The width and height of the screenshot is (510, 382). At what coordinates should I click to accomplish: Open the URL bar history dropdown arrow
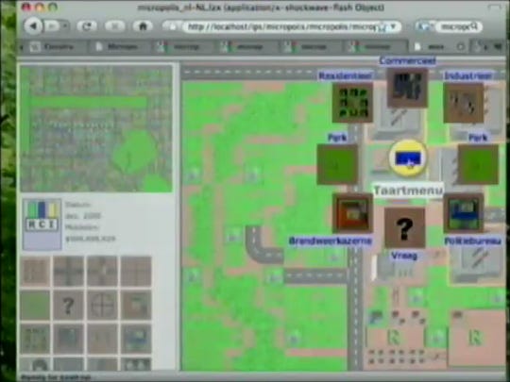(394, 26)
